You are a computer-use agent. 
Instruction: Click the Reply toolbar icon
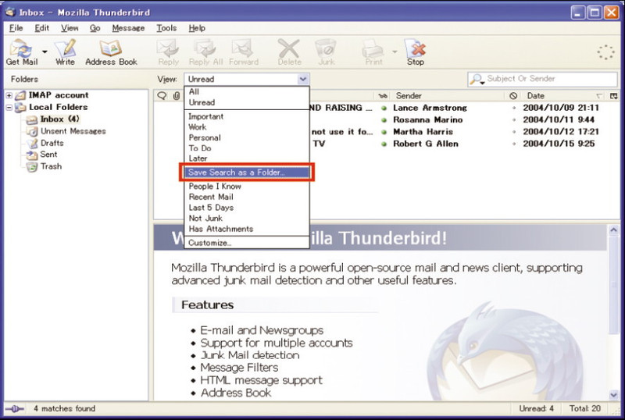pos(168,52)
